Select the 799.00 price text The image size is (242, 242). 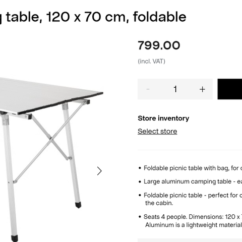click(x=159, y=45)
